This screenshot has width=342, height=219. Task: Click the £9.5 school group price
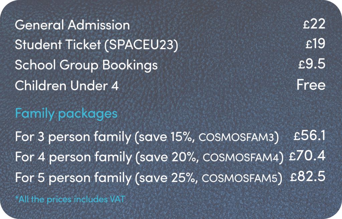tap(312, 64)
